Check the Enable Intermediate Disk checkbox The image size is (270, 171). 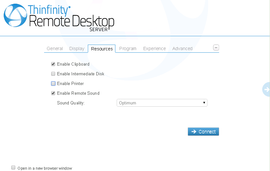click(x=53, y=74)
